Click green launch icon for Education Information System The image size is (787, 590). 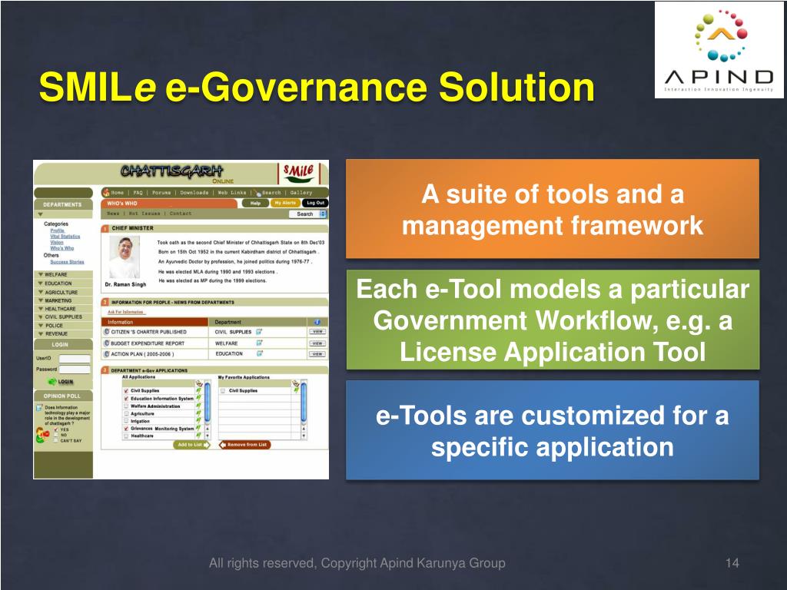pos(199,398)
